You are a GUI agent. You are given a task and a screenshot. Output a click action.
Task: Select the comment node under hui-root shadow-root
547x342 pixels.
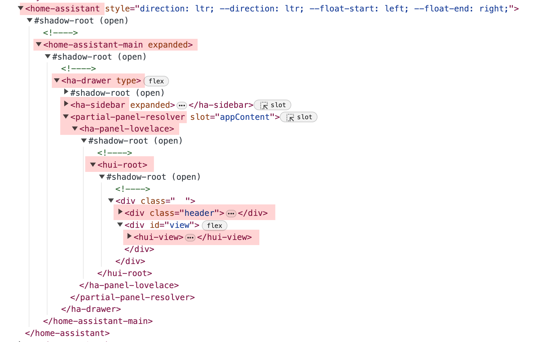pos(133,189)
